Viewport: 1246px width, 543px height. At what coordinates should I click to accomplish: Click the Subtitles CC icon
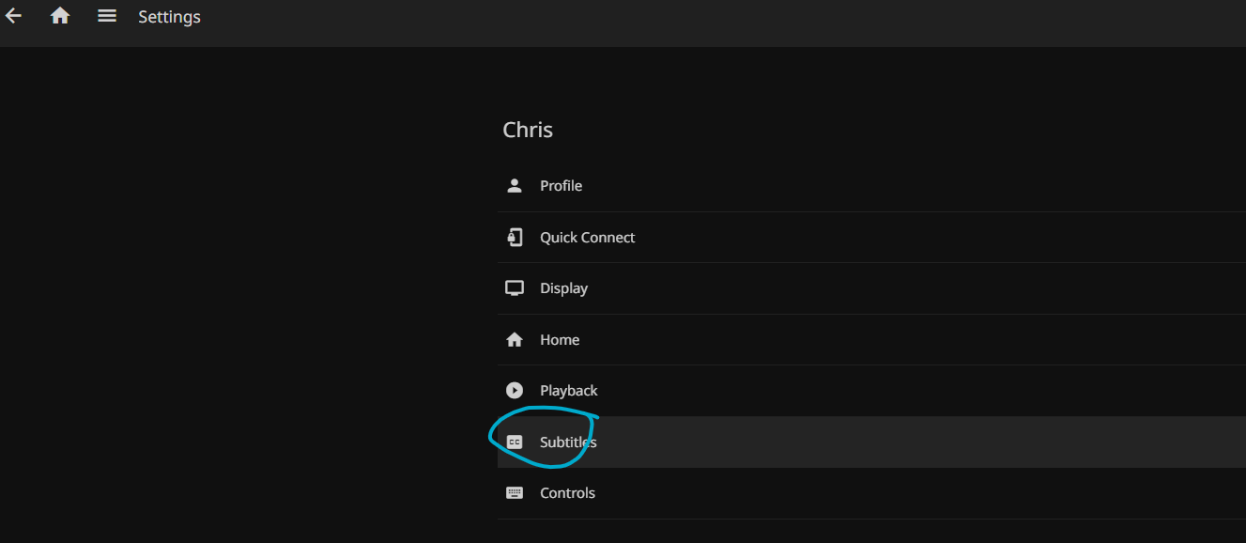click(x=515, y=442)
